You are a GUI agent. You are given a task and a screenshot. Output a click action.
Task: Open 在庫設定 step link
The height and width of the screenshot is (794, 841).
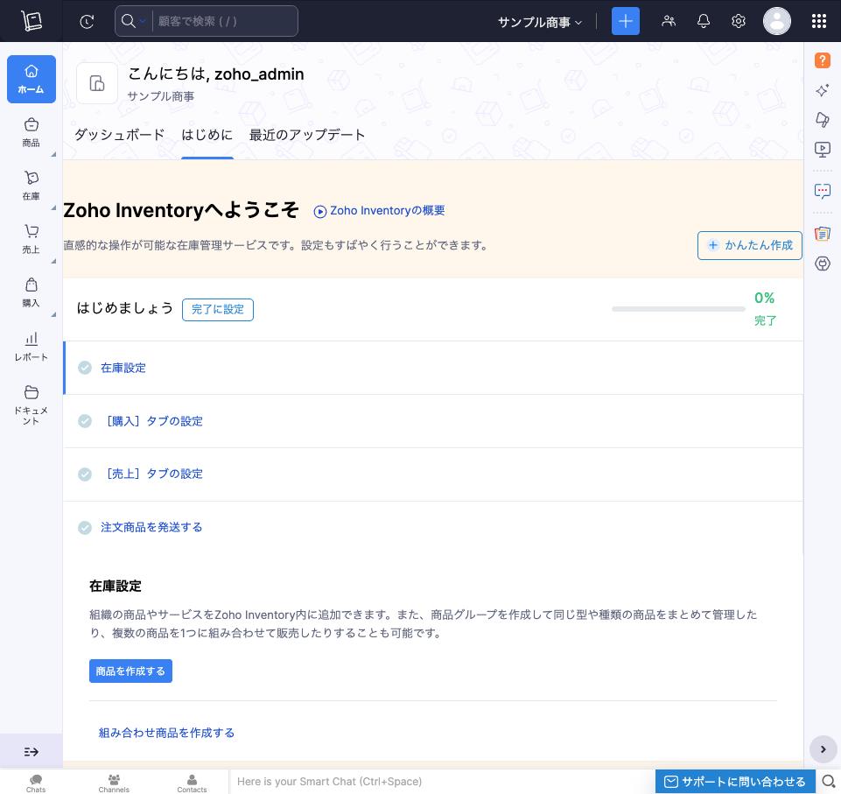click(x=123, y=368)
